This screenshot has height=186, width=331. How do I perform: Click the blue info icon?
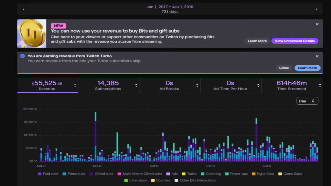pyautogui.click(x=22, y=56)
